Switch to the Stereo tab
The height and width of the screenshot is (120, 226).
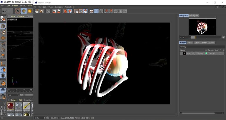(x=212, y=43)
